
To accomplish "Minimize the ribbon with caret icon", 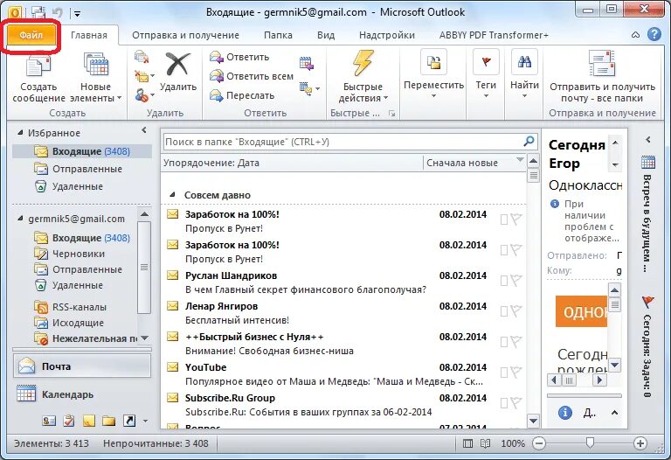I will click(635, 35).
